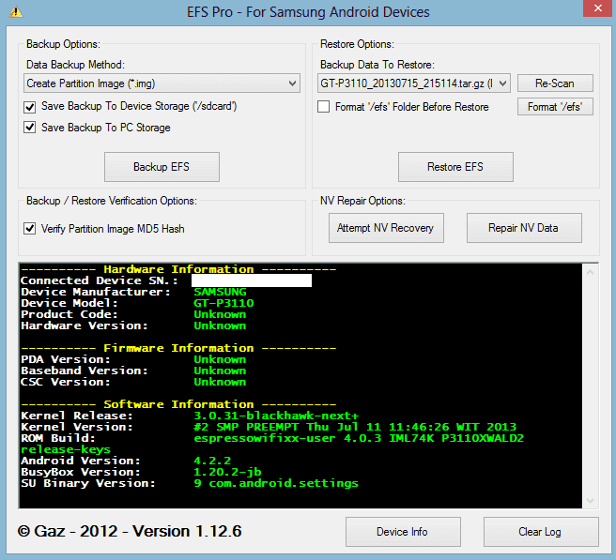The width and height of the screenshot is (616, 560).
Task: Click Repair NV Data button
Action: (524, 228)
